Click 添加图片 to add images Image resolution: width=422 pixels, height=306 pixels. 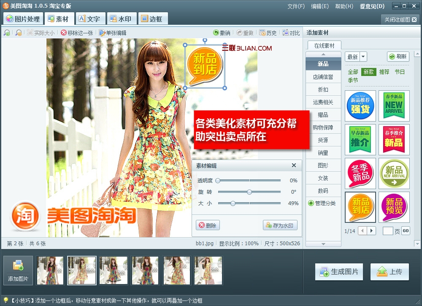(x=18, y=270)
